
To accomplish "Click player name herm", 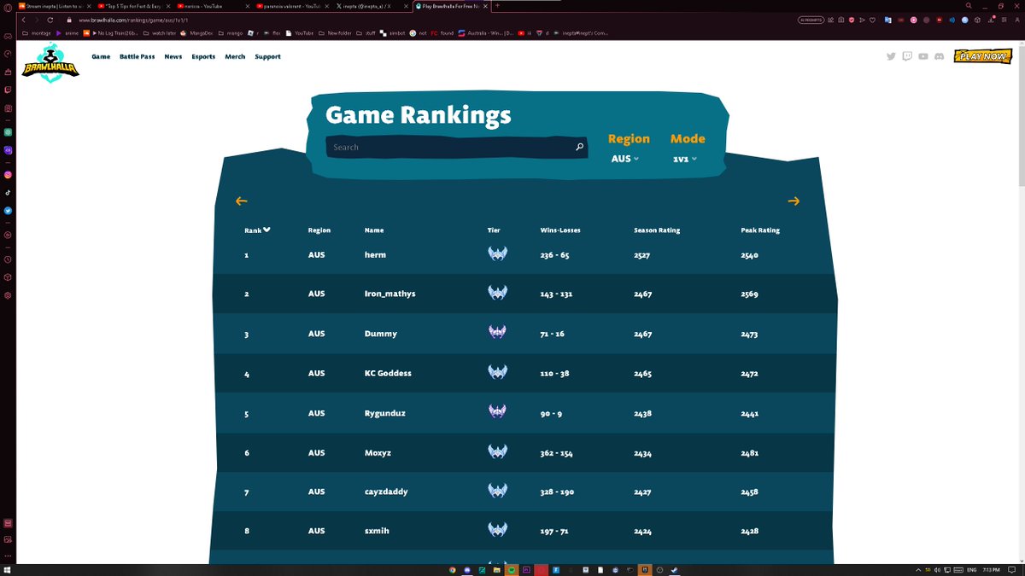I will pyautogui.click(x=375, y=254).
